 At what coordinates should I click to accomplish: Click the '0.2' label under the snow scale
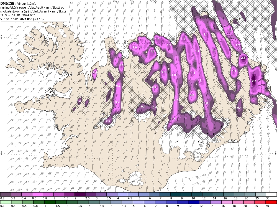(x=2, y=199)
